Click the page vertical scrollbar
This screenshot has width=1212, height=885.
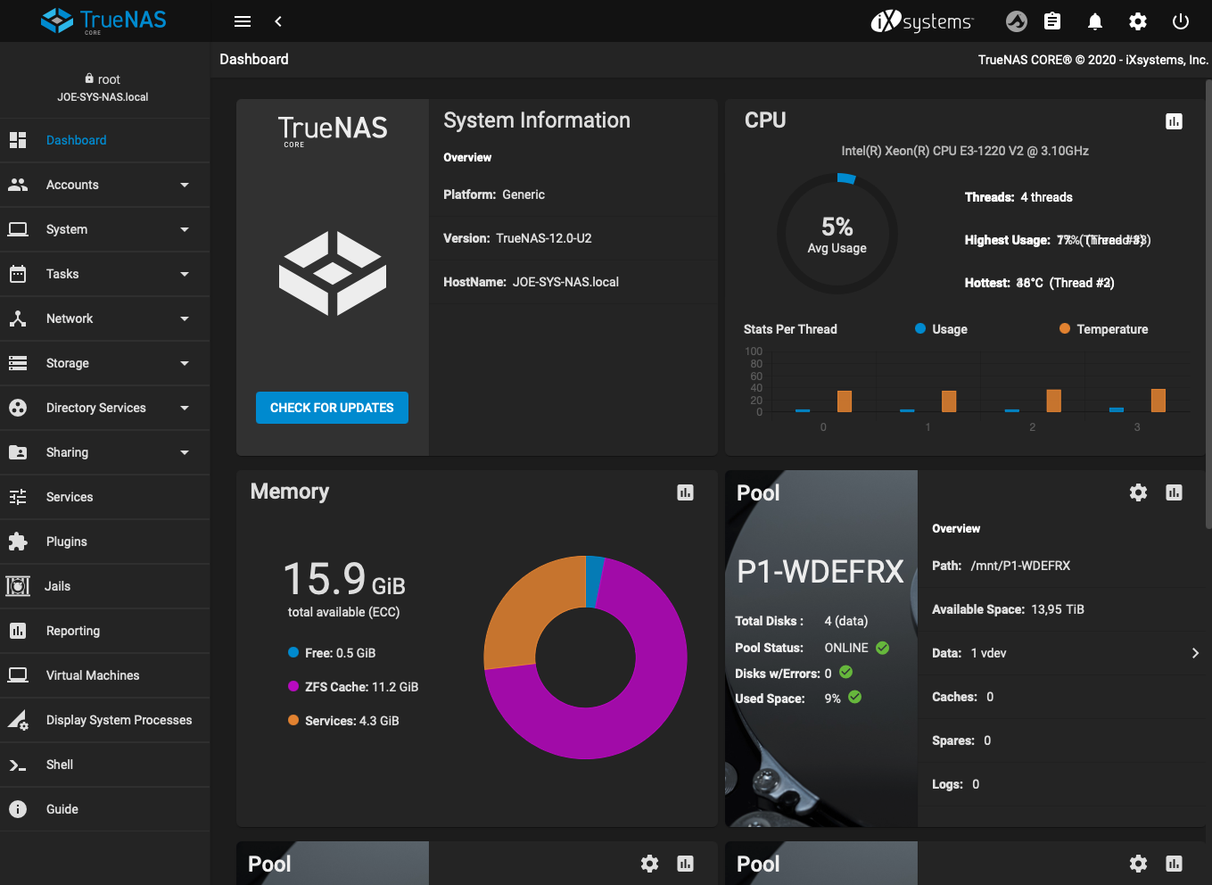click(x=1208, y=303)
